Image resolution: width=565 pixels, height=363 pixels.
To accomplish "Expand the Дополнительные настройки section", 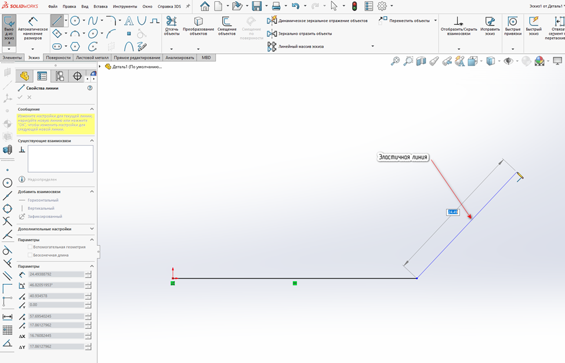I will tap(92, 229).
